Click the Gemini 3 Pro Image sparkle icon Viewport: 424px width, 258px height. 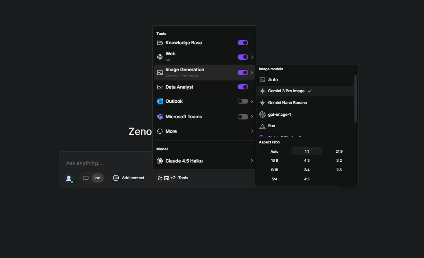click(x=262, y=91)
